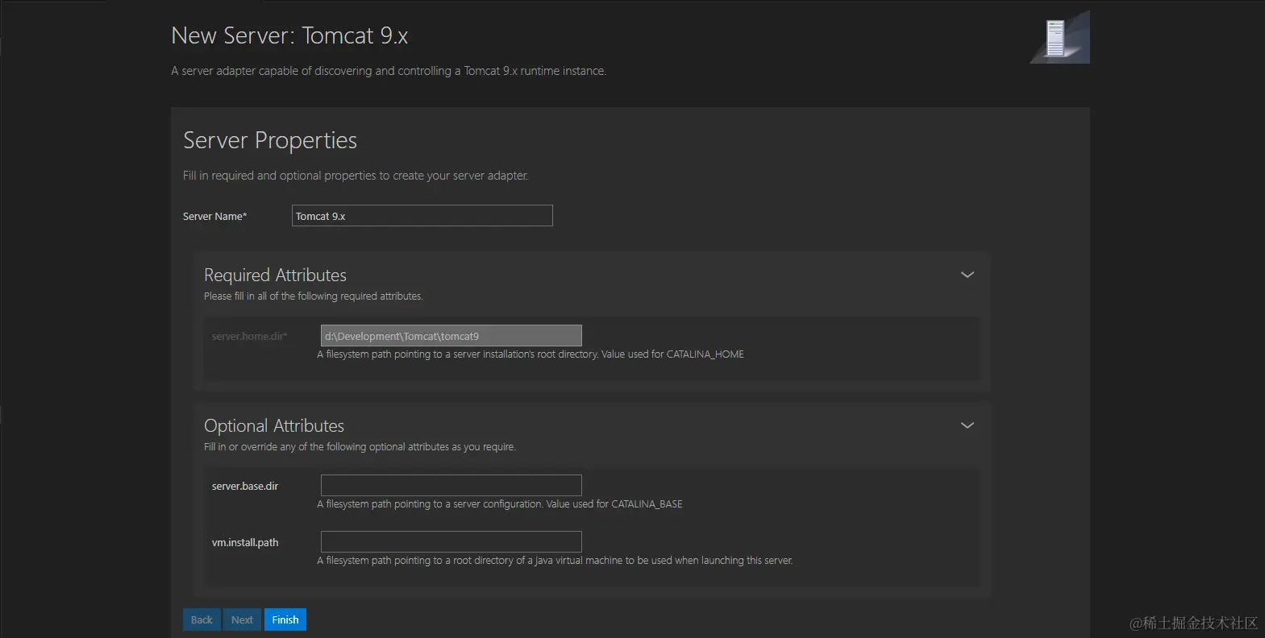Collapse the Optional Attributes section chevron
Image resolution: width=1265 pixels, height=638 pixels.
pyautogui.click(x=967, y=425)
